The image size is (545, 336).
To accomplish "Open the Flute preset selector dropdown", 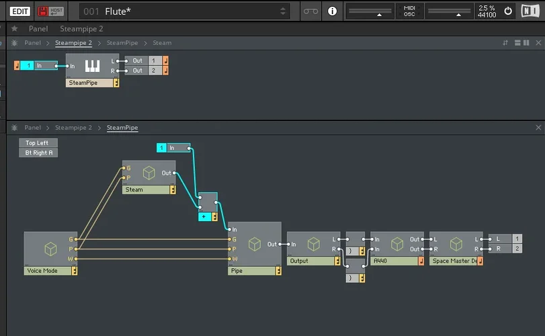I will click(x=283, y=11).
